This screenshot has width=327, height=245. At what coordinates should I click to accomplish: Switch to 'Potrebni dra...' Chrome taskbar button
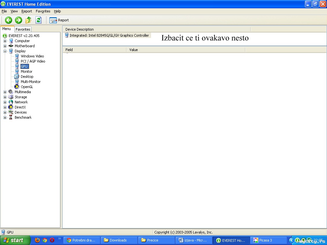tap(81, 240)
